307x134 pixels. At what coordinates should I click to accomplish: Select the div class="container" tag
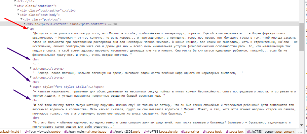(x=37, y=6)
